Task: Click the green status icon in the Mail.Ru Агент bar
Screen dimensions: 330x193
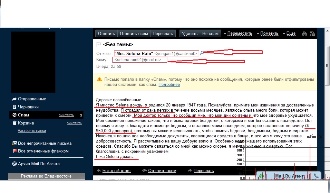Action: [x=261, y=176]
